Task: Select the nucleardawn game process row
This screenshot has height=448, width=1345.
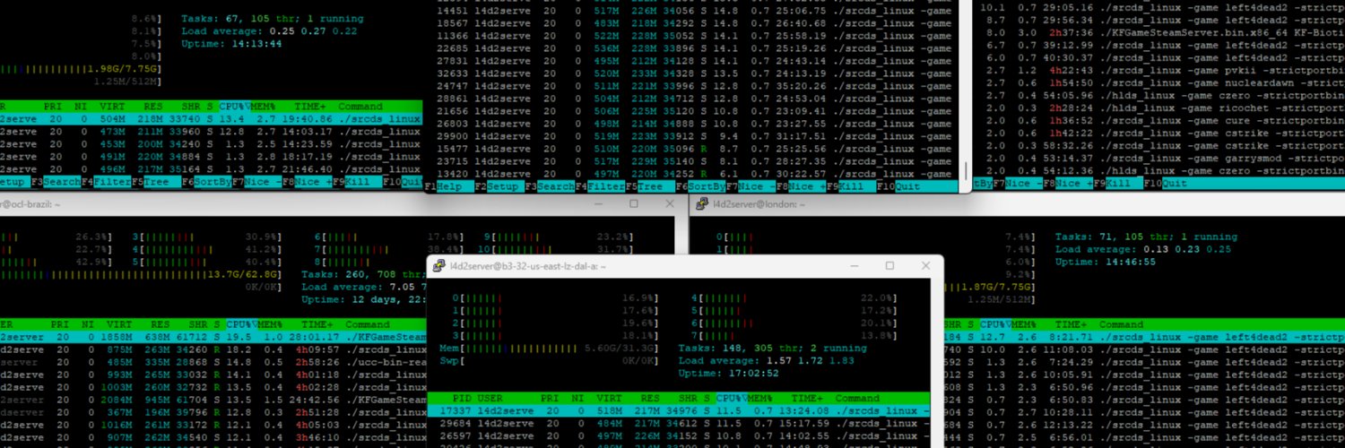Action: point(1158,82)
